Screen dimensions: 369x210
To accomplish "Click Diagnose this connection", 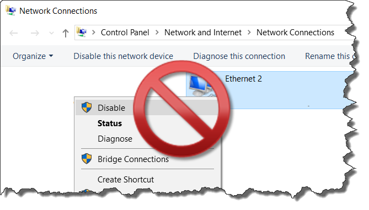I will tap(239, 56).
